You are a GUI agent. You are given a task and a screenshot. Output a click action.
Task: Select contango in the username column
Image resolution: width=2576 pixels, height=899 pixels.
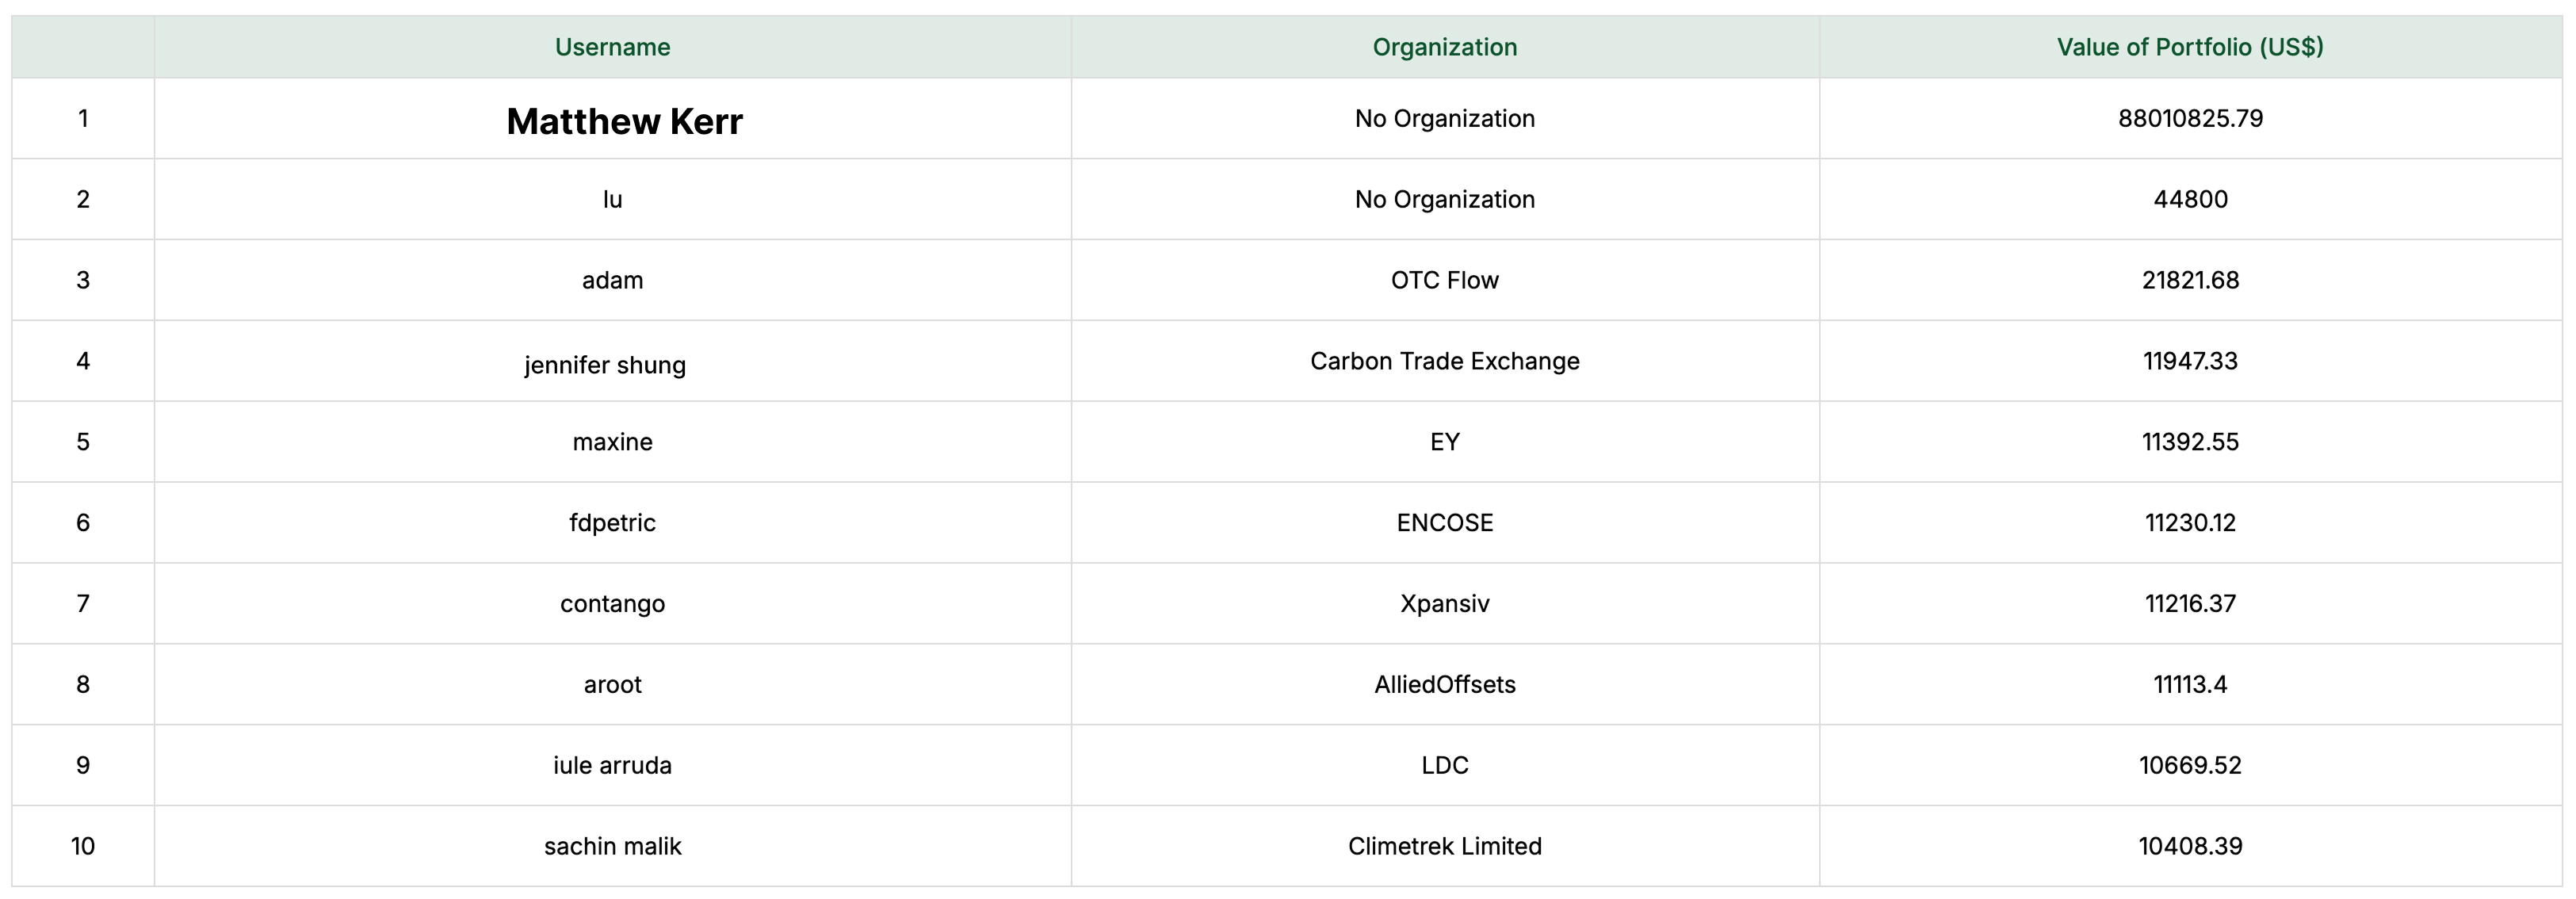click(612, 604)
